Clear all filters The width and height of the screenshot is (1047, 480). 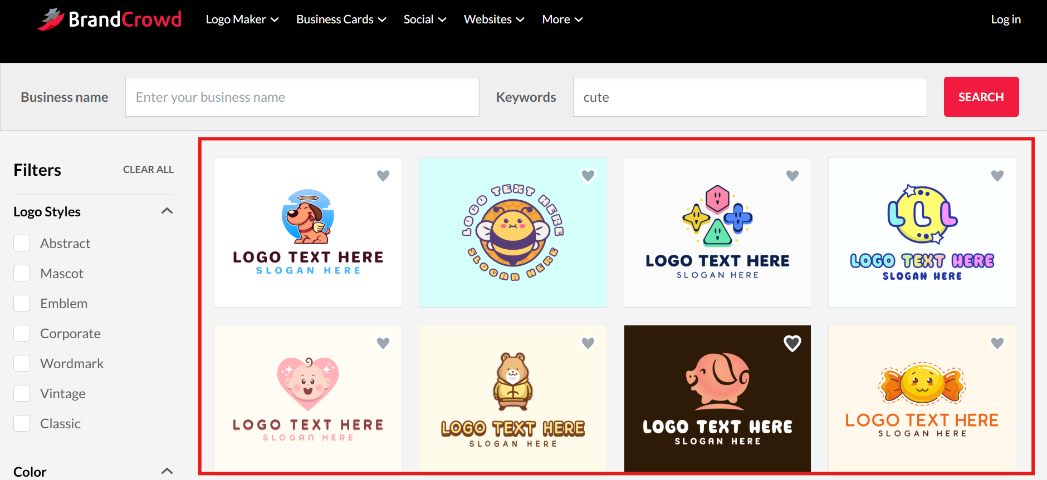tap(148, 170)
